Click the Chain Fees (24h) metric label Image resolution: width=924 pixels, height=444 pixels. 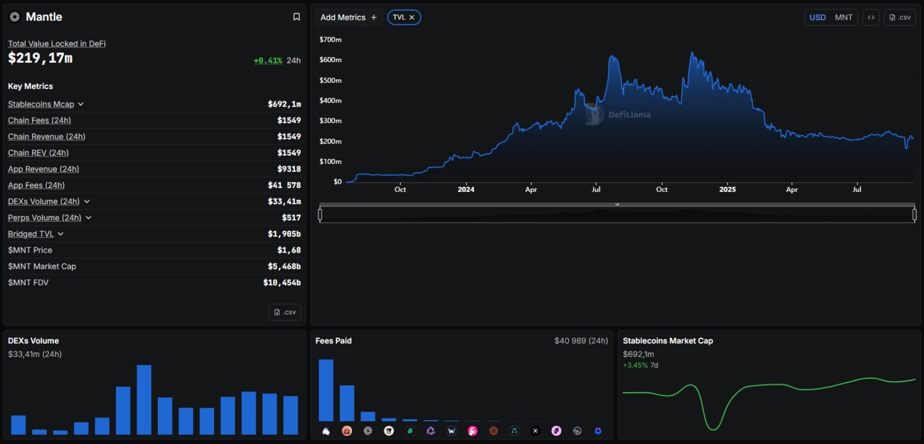pos(40,120)
